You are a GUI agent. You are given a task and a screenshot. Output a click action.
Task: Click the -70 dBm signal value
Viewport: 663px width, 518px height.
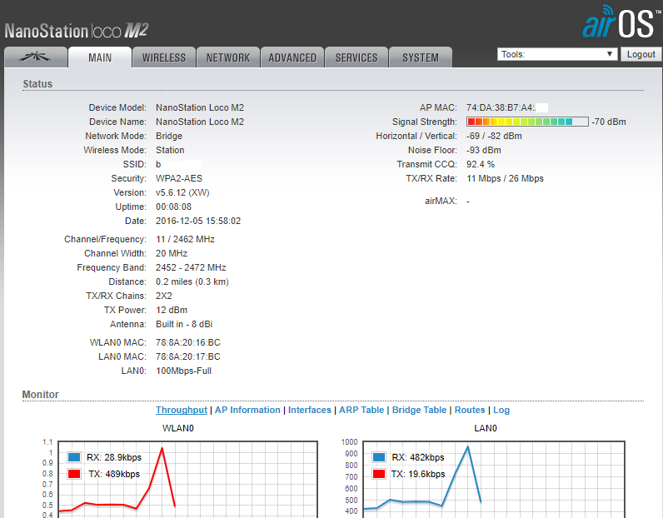609,122
